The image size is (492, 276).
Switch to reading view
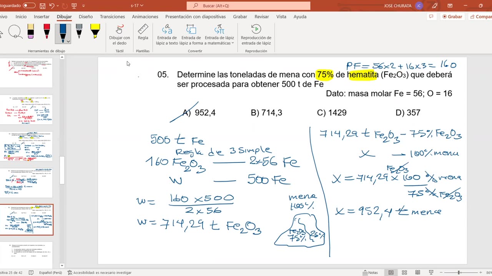pyautogui.click(x=417, y=273)
